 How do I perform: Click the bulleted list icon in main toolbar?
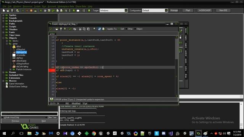click(x=83, y=10)
